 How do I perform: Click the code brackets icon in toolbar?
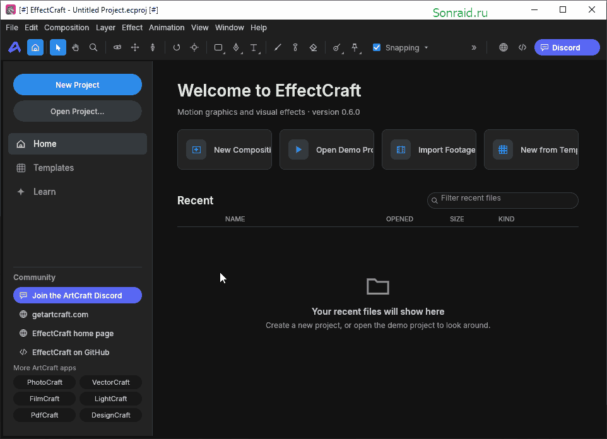tap(522, 47)
